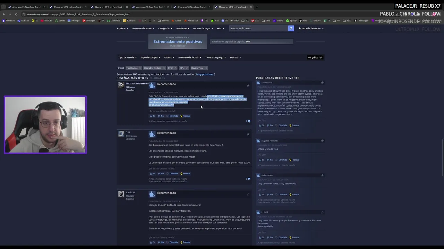This screenshot has width=444, height=249.
Task: Mark WIC150-ARG-Hector's review as Divertida
Action: click(x=172, y=116)
